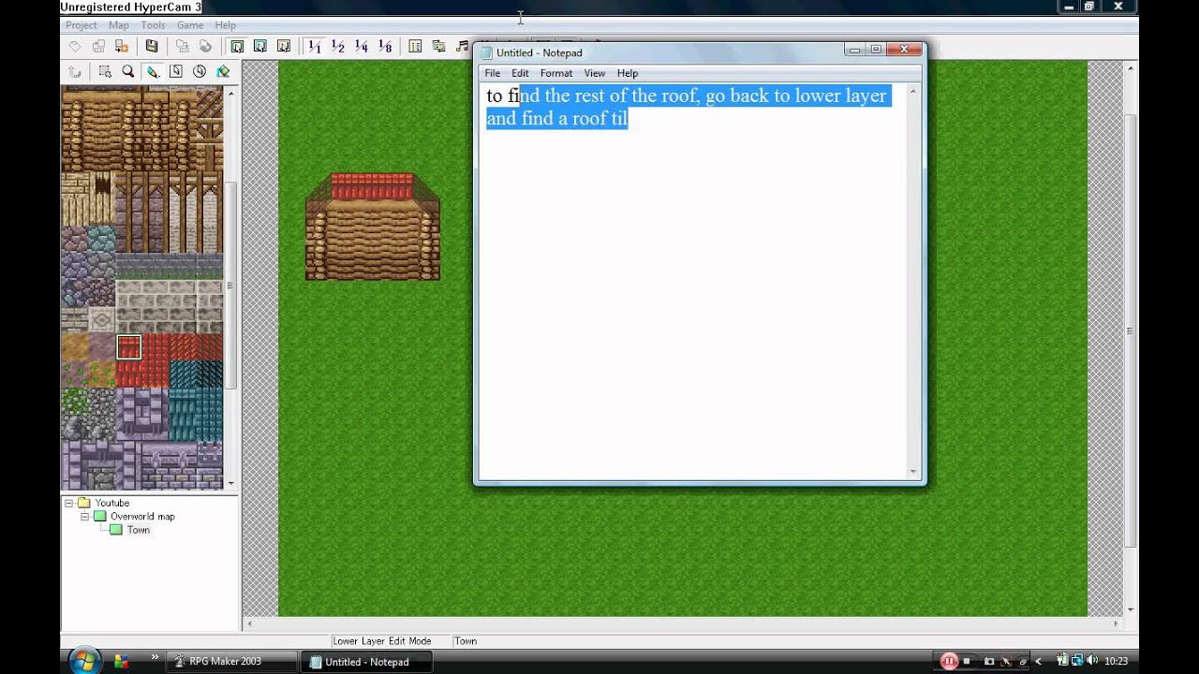Open the network tray icon

tap(1077, 661)
